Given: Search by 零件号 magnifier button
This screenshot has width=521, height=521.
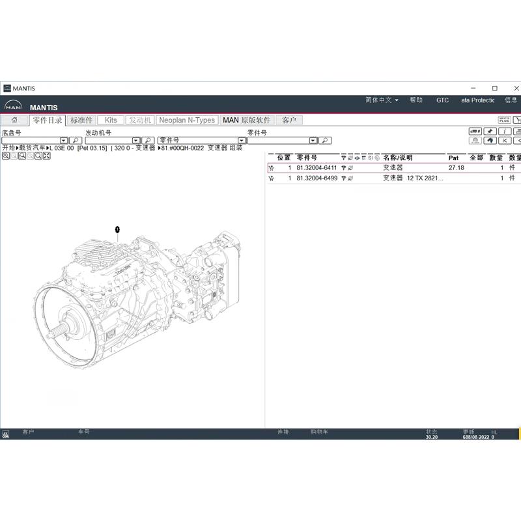Looking at the screenshot, I should click(325, 141).
